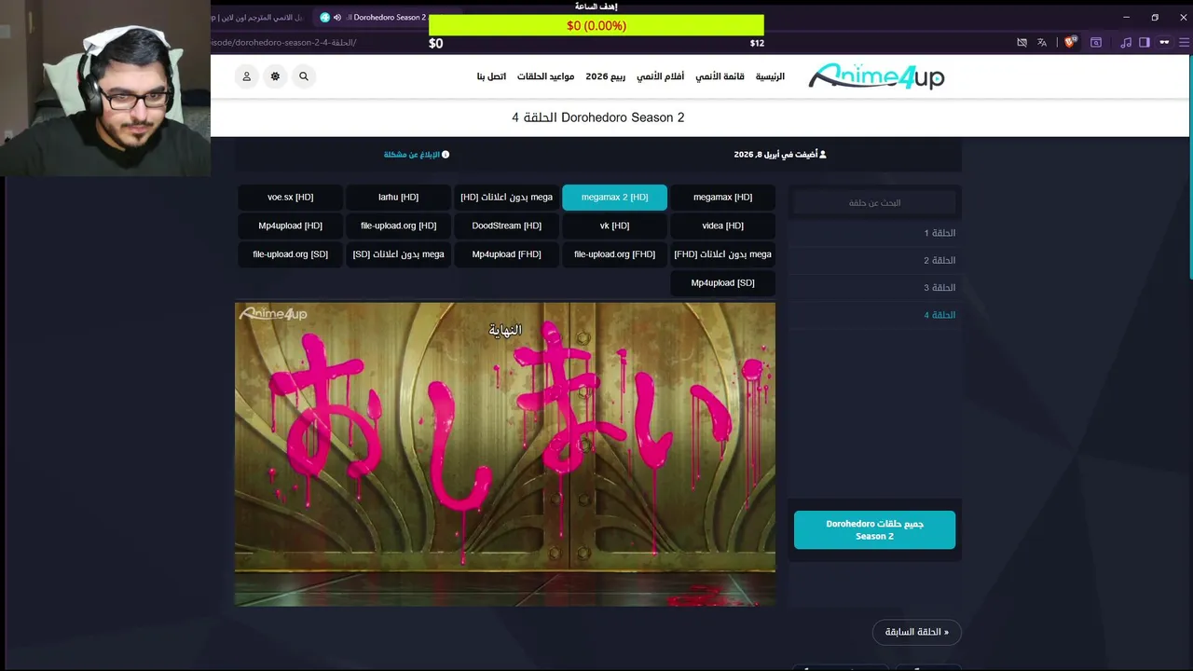Go to the الرئيسية home menu item
Viewport: 1193px width, 671px height.
(770, 76)
